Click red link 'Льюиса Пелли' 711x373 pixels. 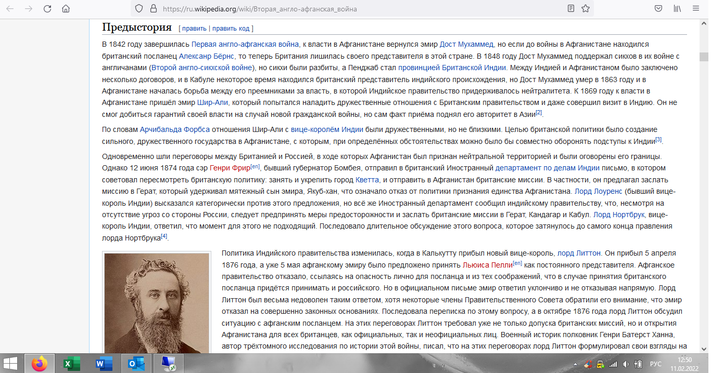point(487,264)
